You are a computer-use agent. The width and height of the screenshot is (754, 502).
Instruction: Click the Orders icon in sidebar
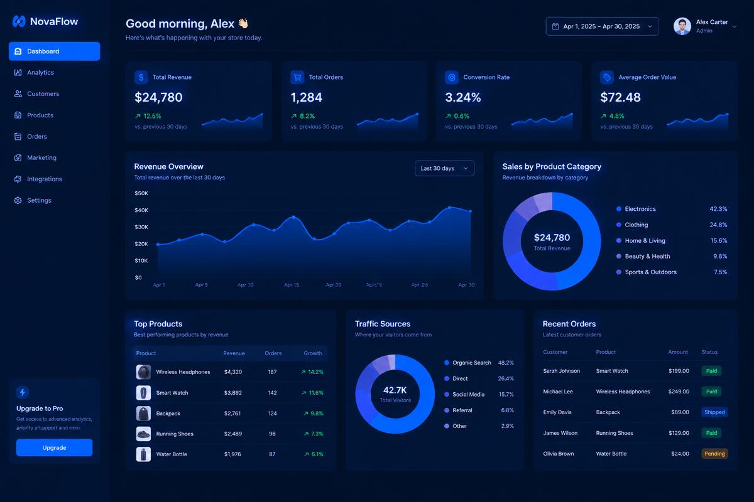pyautogui.click(x=18, y=137)
